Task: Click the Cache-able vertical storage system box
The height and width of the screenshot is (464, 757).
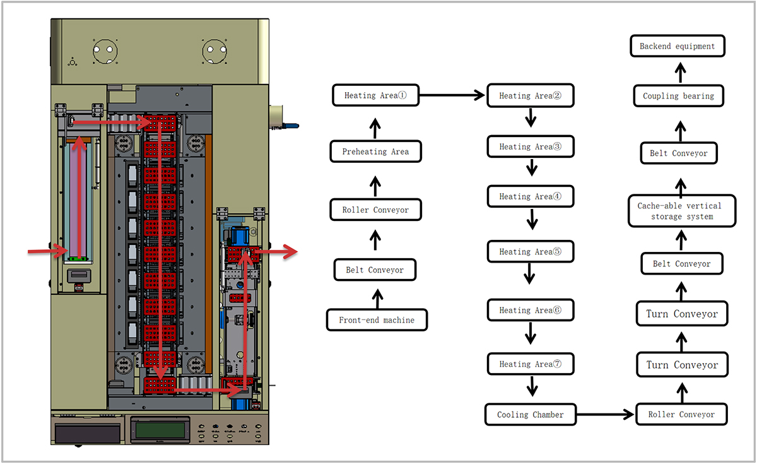Action: pos(681,211)
